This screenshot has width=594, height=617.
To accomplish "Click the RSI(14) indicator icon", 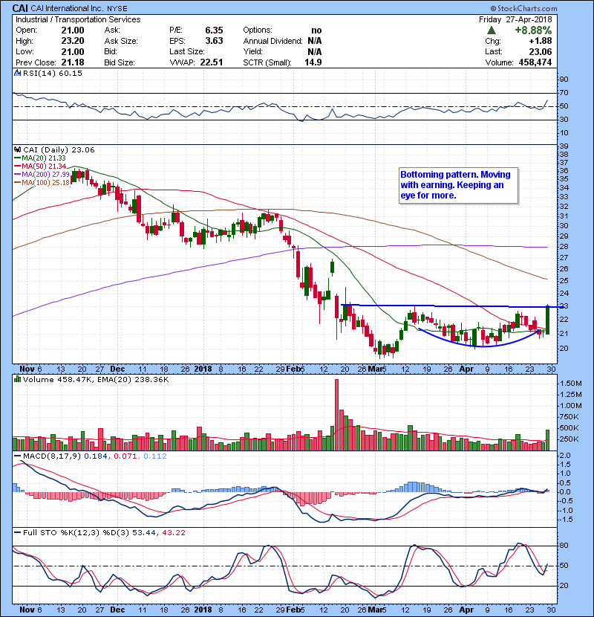I will pyautogui.click(x=17, y=73).
